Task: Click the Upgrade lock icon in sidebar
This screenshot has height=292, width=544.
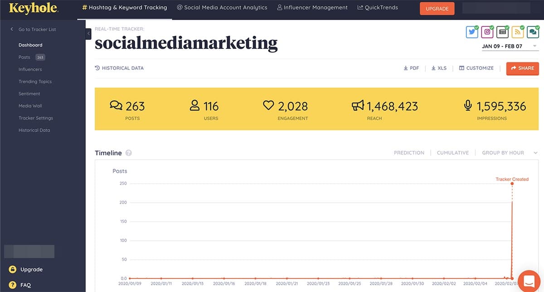Action: (x=13, y=270)
